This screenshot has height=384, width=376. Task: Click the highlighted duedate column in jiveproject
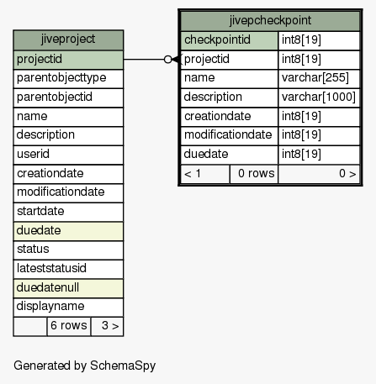coord(68,231)
